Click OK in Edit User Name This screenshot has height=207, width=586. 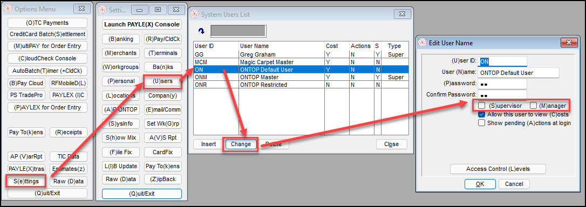click(480, 184)
